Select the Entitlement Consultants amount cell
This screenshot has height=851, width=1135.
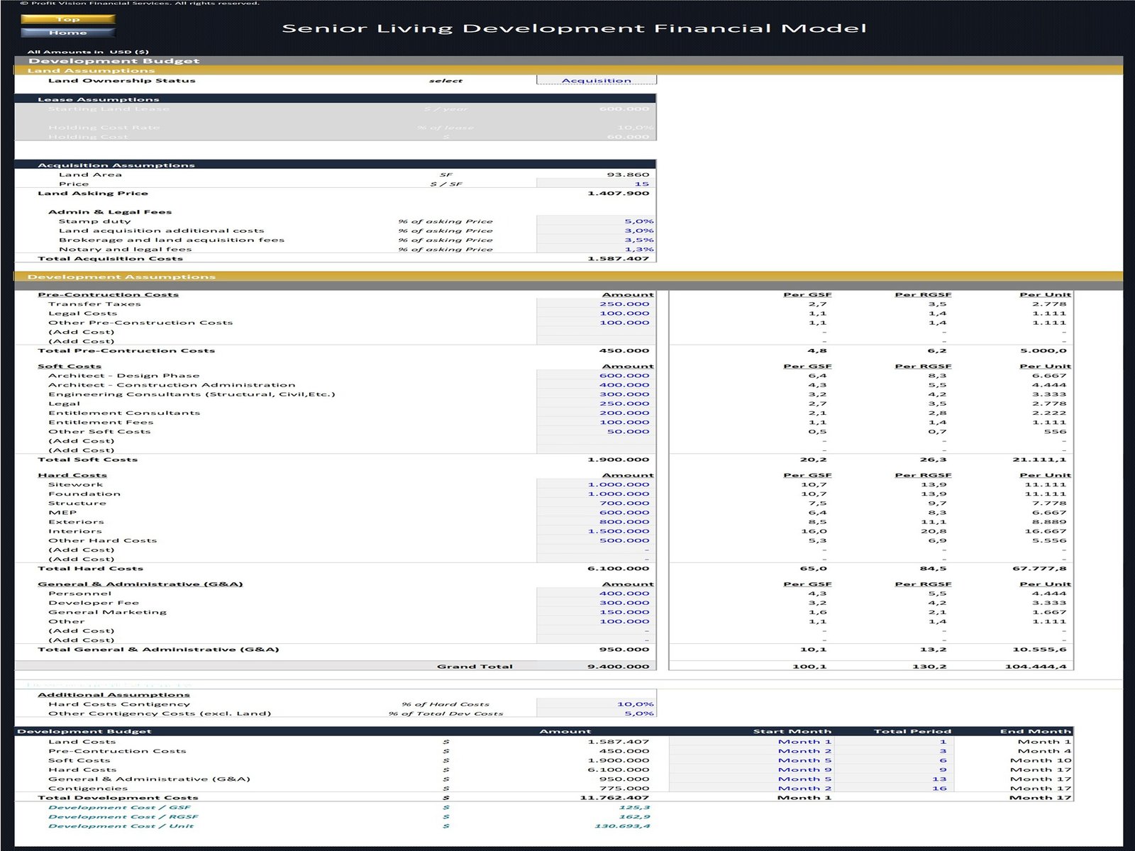596,413
